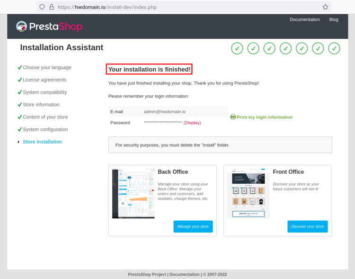Click the PrestaShop logo

point(49,27)
